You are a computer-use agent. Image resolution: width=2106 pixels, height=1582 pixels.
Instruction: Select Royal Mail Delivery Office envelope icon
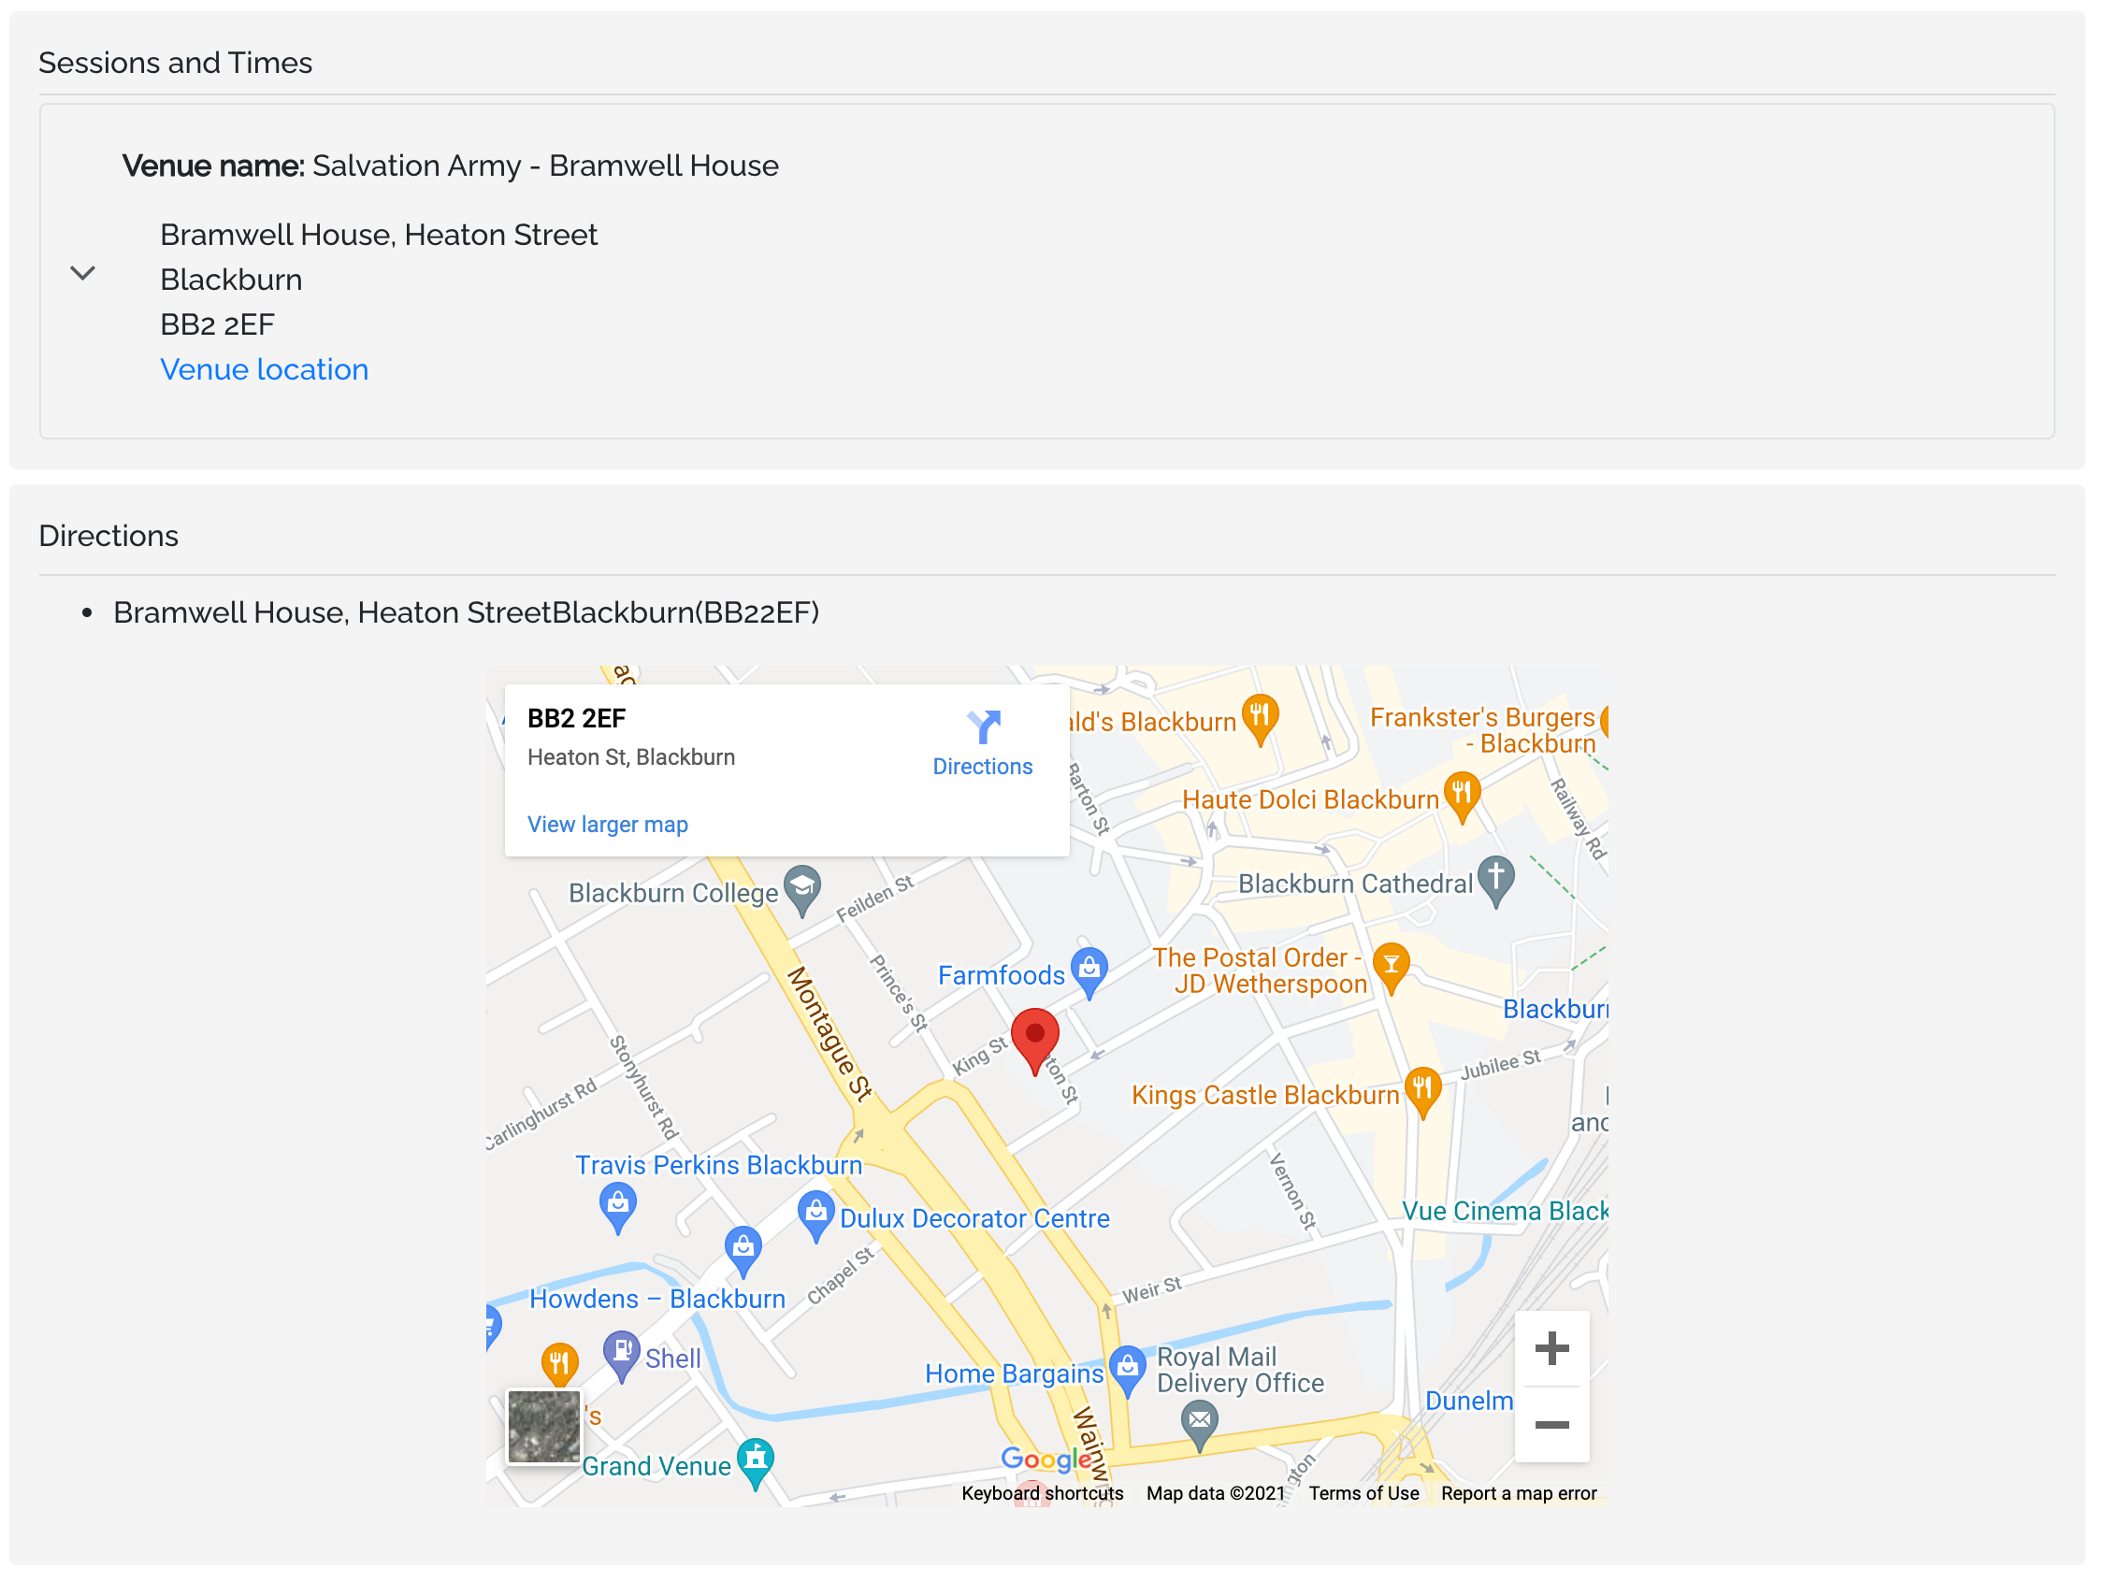coord(1200,1425)
